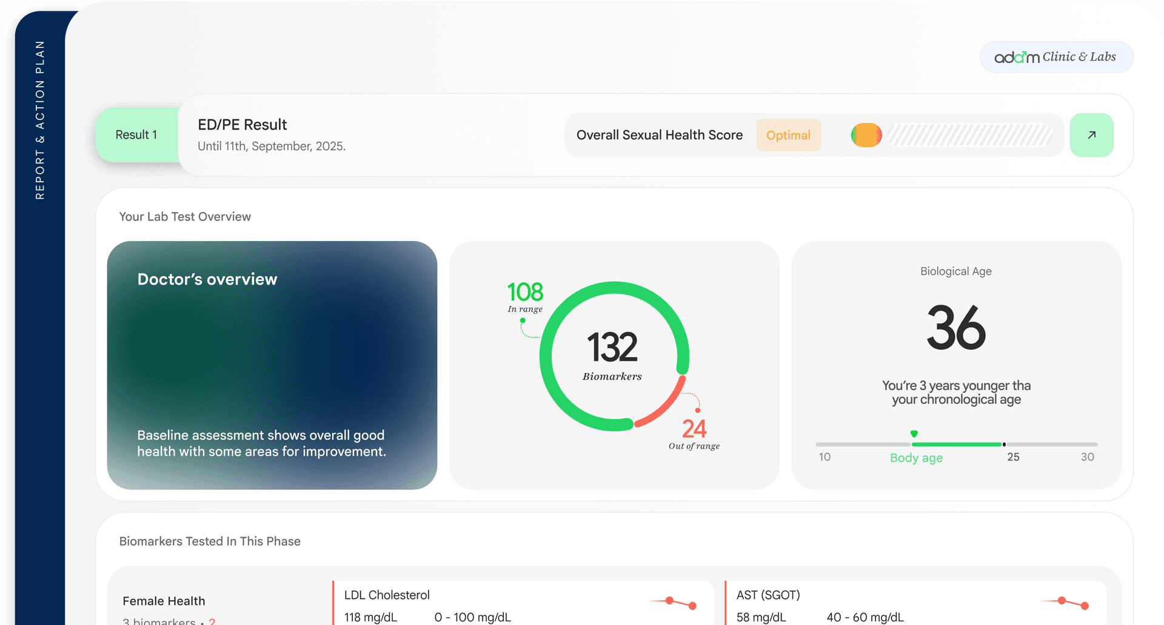Expand the Female Health category
Image resolution: width=1164 pixels, height=625 pixels.
[164, 601]
